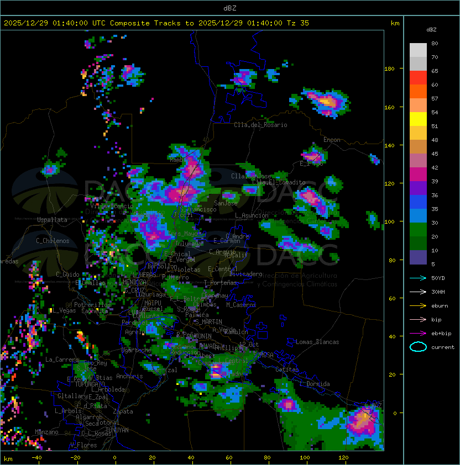Click the Tres_Mayo label on map
This screenshot has height=465, width=460.
tap(182, 234)
